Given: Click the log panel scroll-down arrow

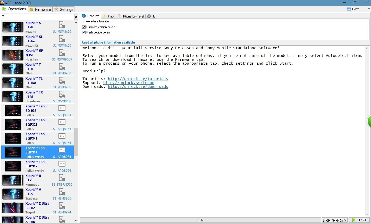Looking at the screenshot, I should [x=367, y=214].
